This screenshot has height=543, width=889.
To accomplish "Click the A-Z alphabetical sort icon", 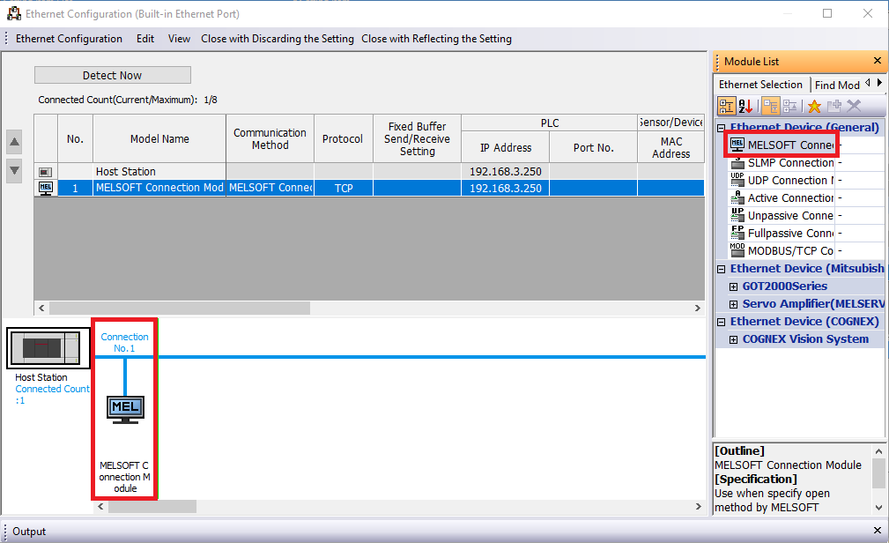I will point(745,106).
